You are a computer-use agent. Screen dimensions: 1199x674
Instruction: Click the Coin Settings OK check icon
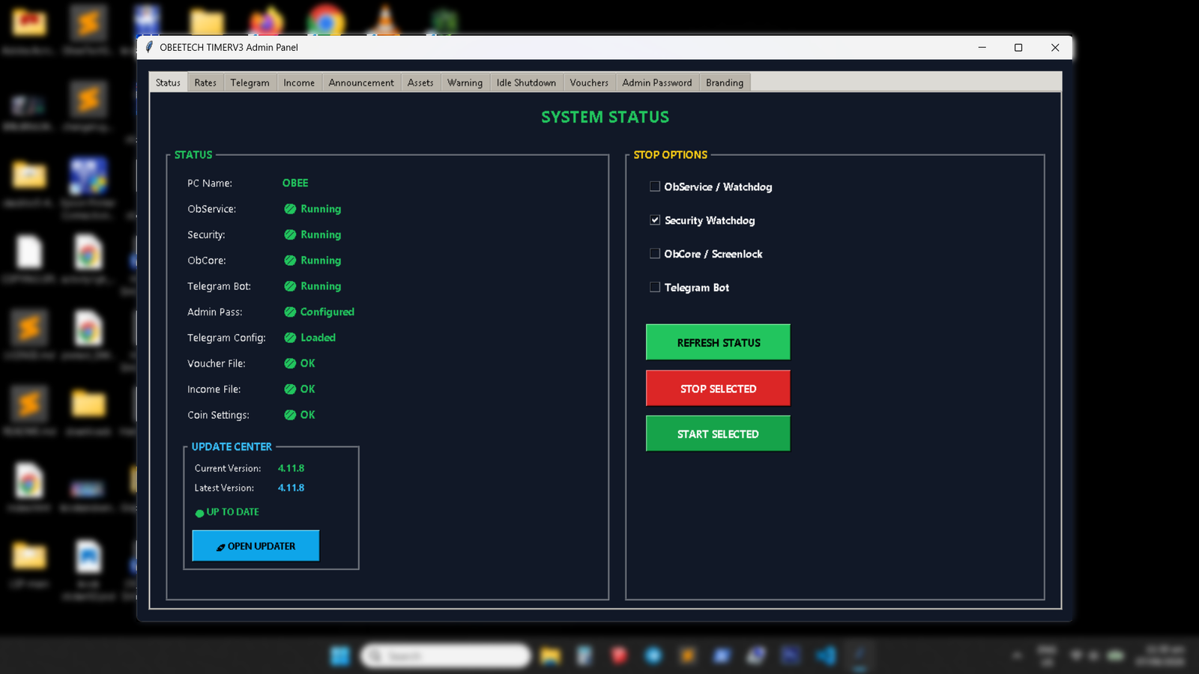[x=290, y=415]
